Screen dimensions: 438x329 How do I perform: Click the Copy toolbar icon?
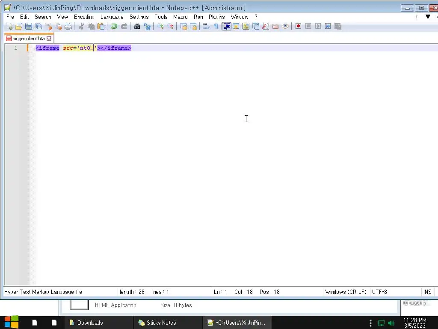(x=91, y=26)
